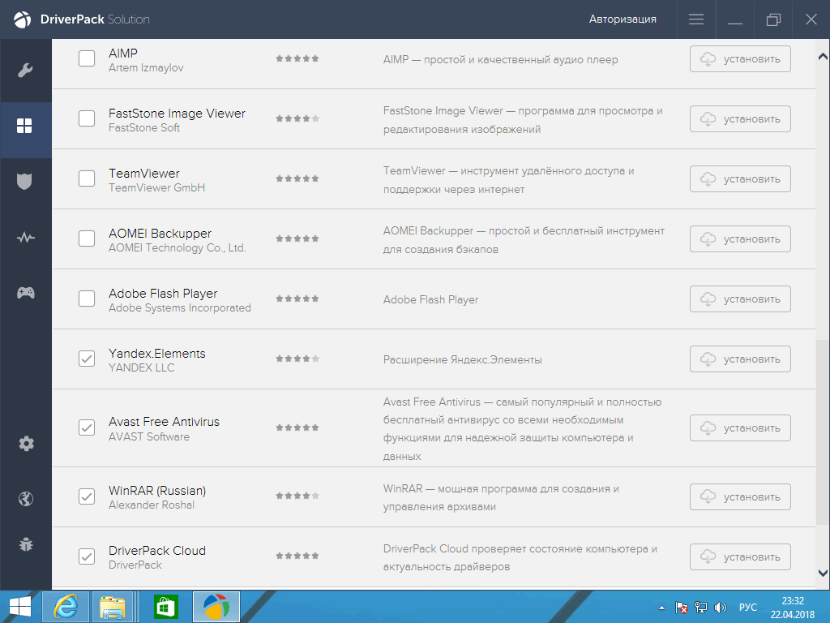Switch input language РУС in taskbar

pos(747,607)
